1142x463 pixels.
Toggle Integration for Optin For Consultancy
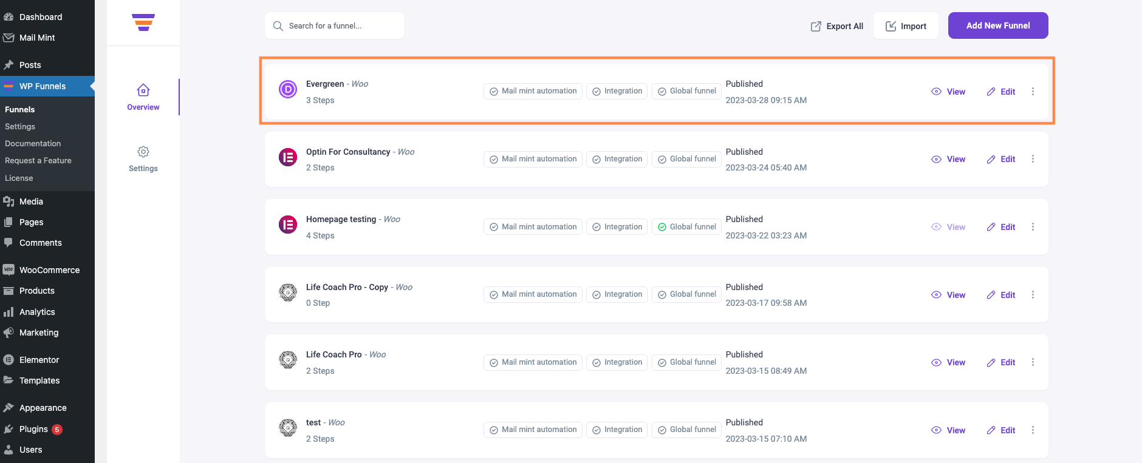coord(617,159)
